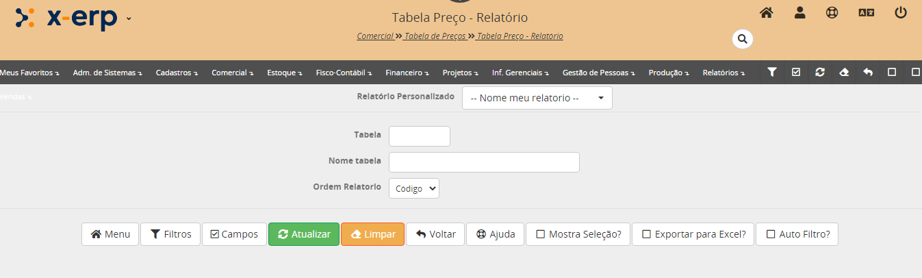Open the Comercial menu
This screenshot has height=278, width=922.
(231, 73)
